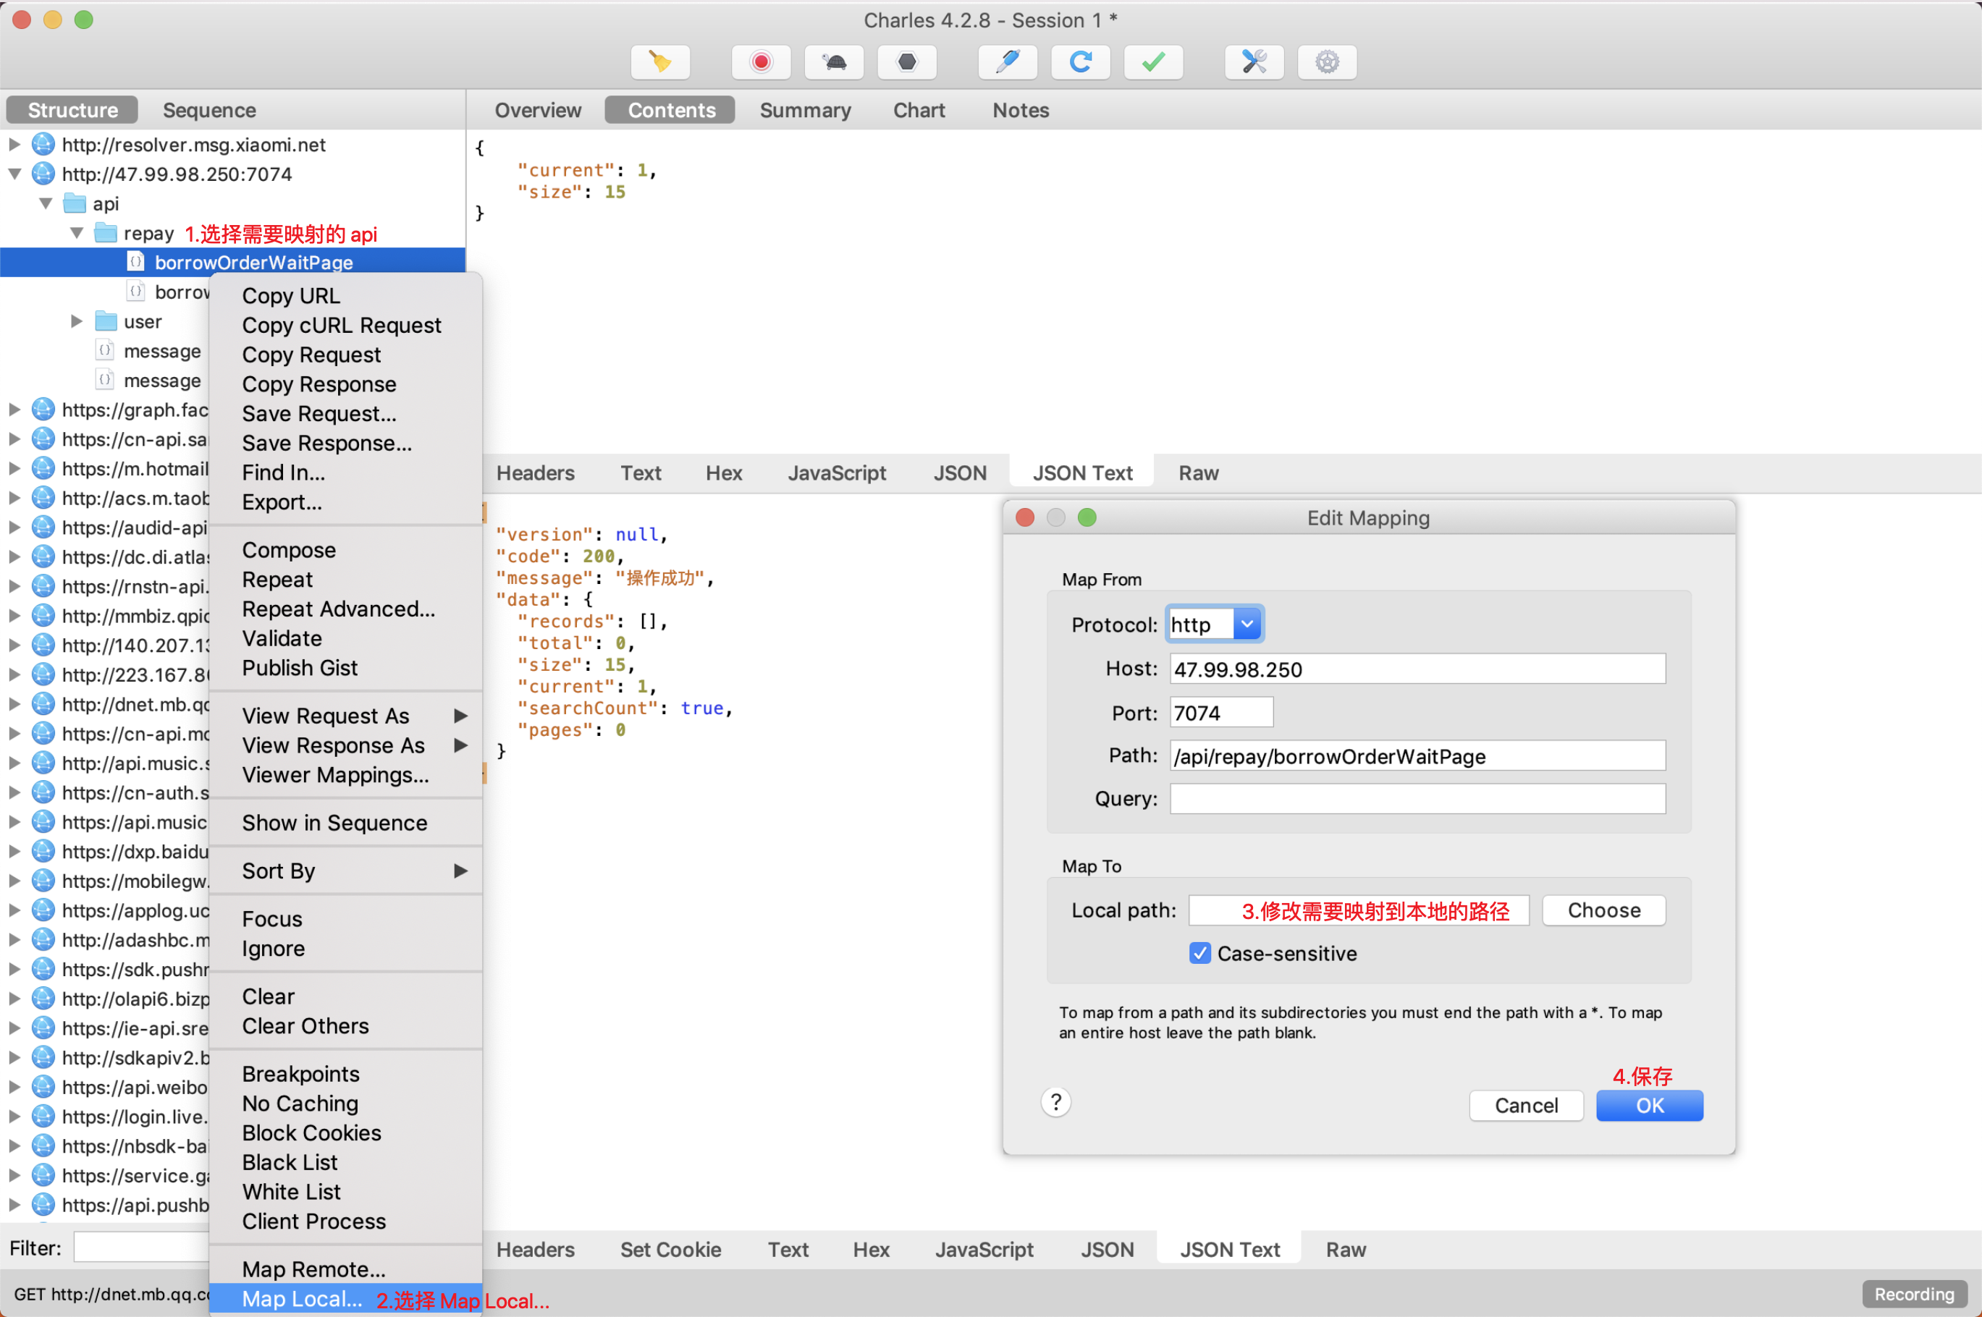1982x1317 pixels.
Task: Expand resolver.msg.xiaomi.net host node
Action: coord(14,145)
